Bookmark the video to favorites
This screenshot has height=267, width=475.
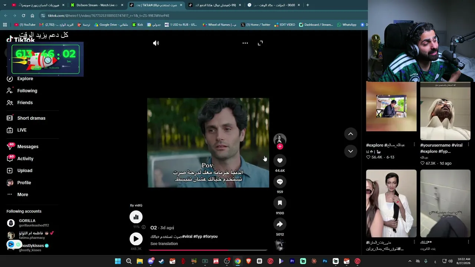tap(280, 203)
